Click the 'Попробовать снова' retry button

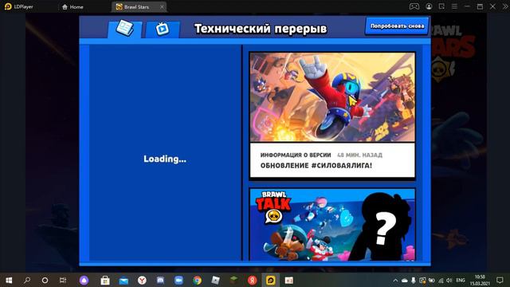(397, 26)
